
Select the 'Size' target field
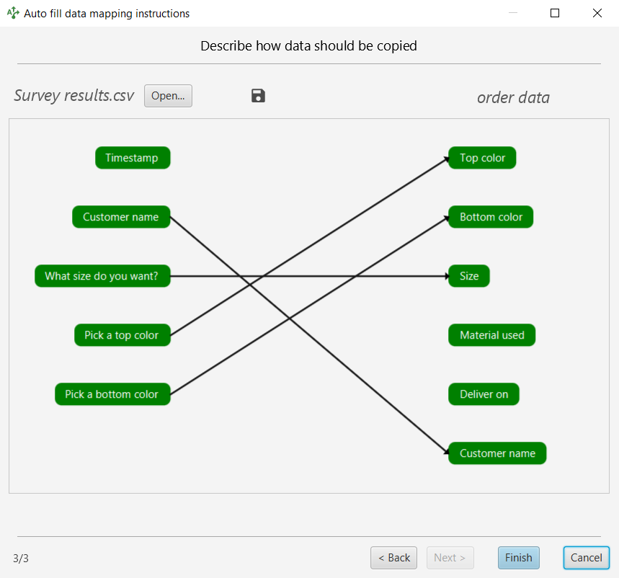469,276
